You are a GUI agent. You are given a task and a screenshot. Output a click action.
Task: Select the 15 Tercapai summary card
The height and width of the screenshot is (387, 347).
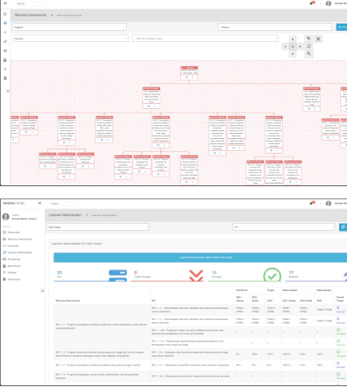tap(245, 275)
